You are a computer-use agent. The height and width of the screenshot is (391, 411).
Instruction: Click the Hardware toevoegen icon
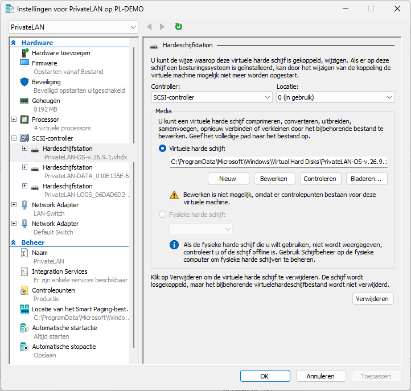coord(24,53)
